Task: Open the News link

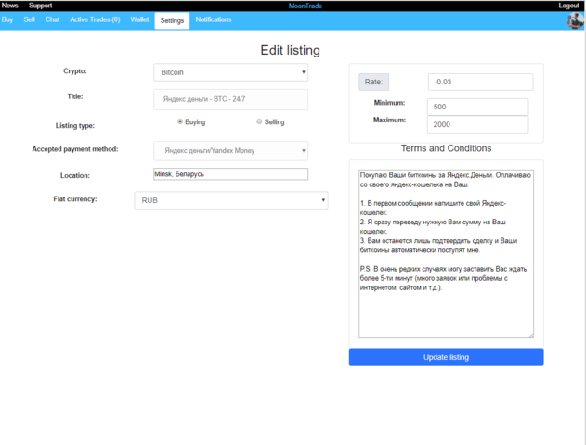Action: pyautogui.click(x=9, y=6)
